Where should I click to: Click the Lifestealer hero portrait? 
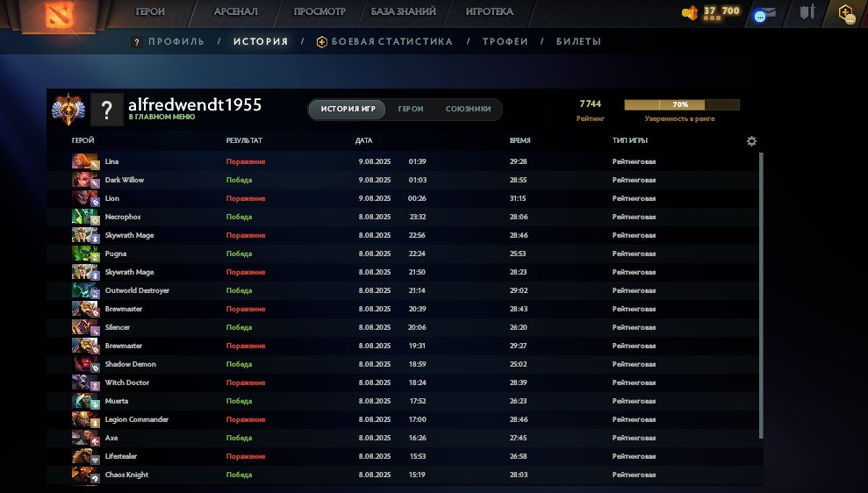click(85, 456)
